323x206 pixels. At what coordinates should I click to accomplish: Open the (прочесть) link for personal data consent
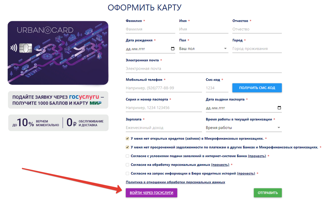click(220, 165)
